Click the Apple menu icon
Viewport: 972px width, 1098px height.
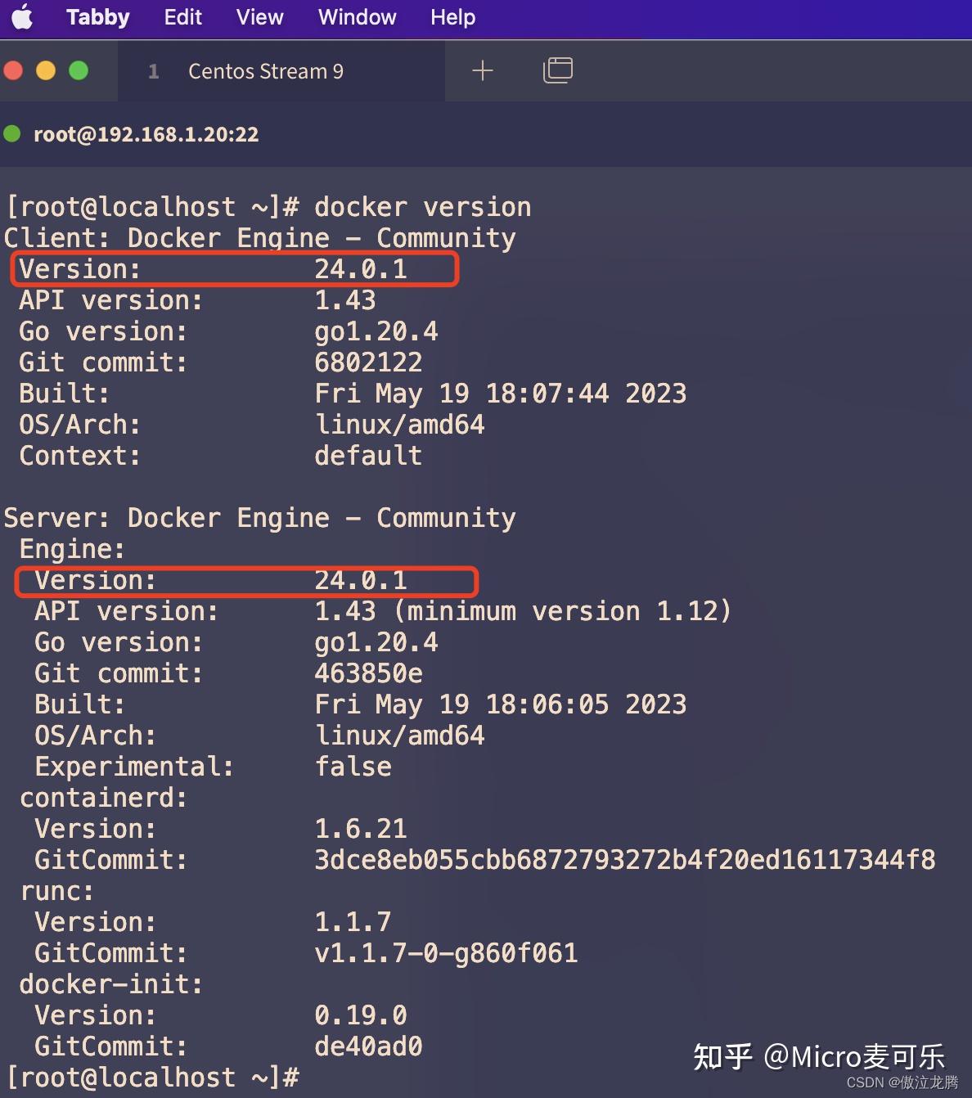22,17
